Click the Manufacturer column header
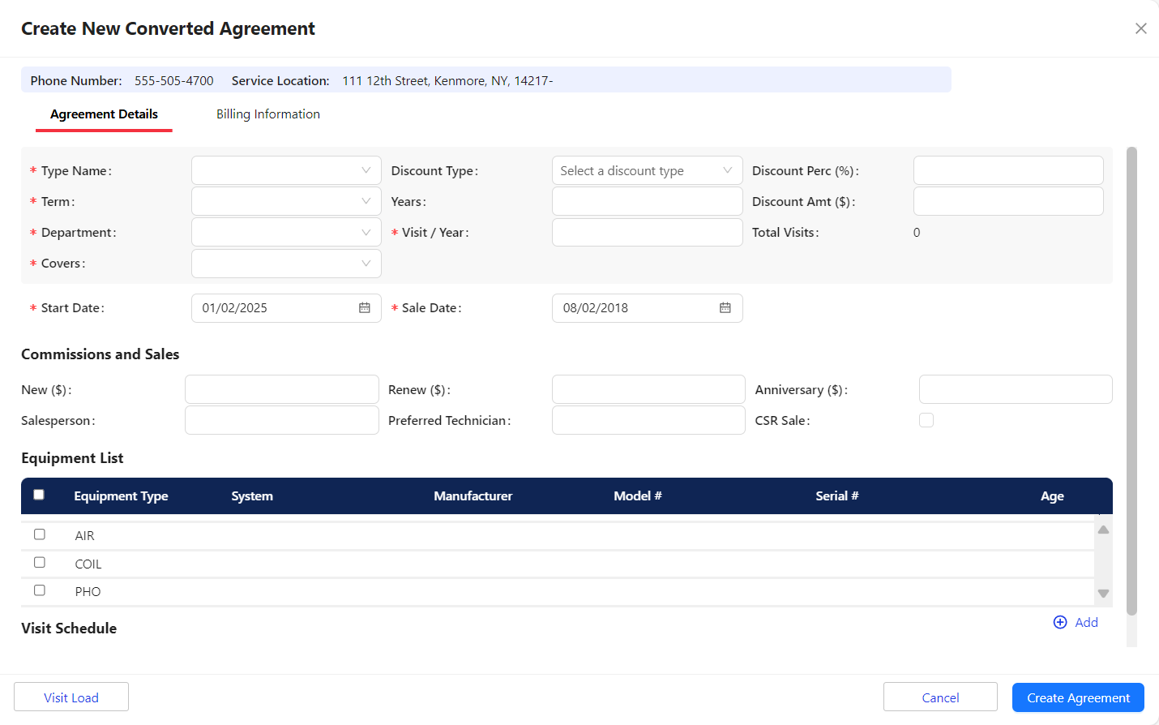Screen dimensions: 1159x725 pyautogui.click(x=473, y=495)
